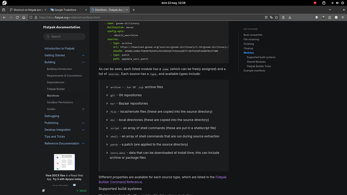347x195 pixels.
Task: Expand the patch source type details
Action: click(107, 145)
